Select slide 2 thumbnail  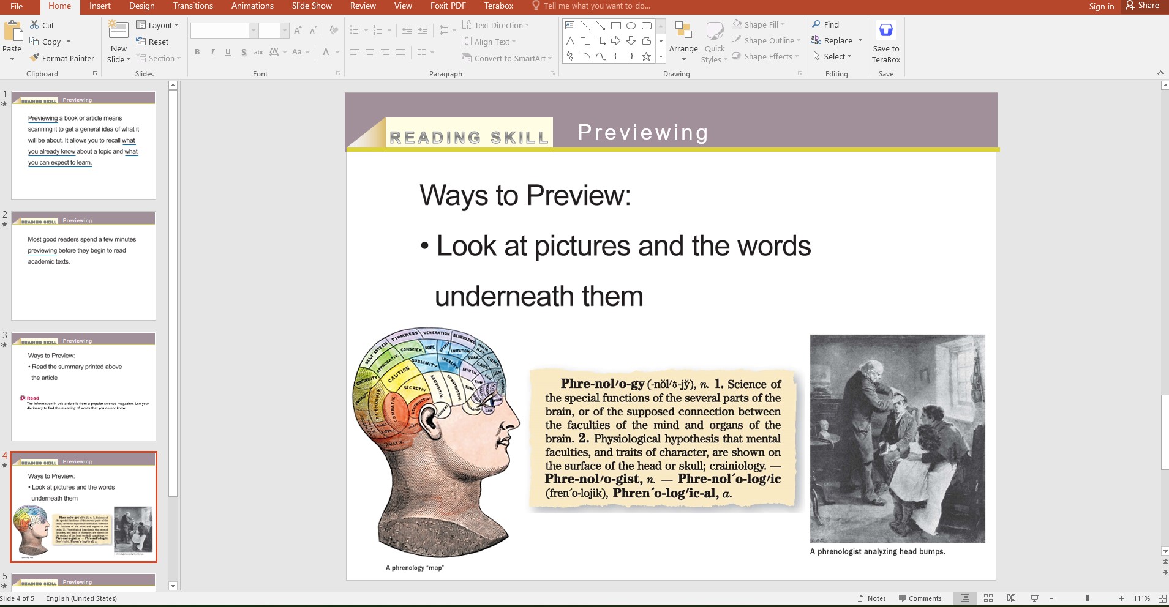coord(83,266)
